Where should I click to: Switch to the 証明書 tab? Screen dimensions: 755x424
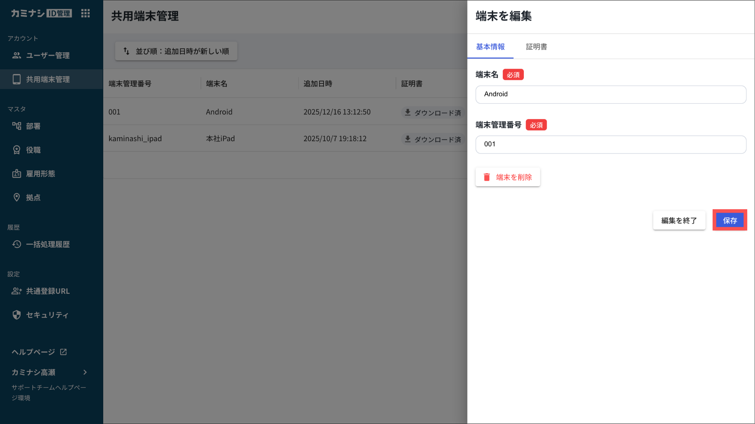(x=536, y=47)
